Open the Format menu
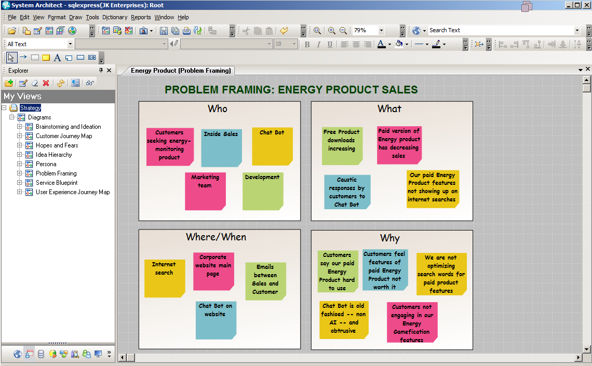The width and height of the screenshot is (592, 366). (x=57, y=17)
